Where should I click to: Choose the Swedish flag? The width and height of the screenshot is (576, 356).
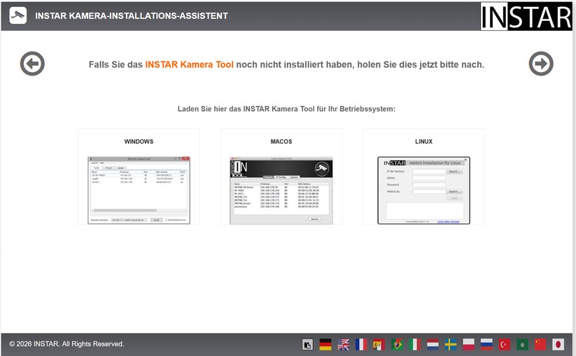[450, 345]
